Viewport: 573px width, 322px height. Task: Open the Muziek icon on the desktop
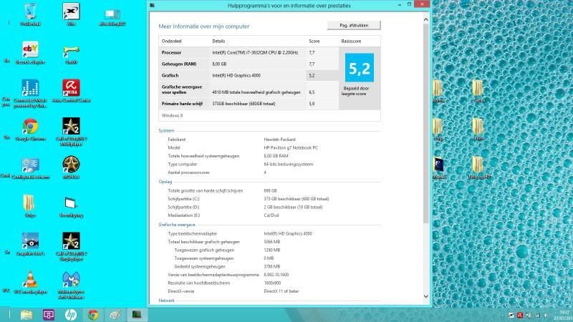pos(439,167)
